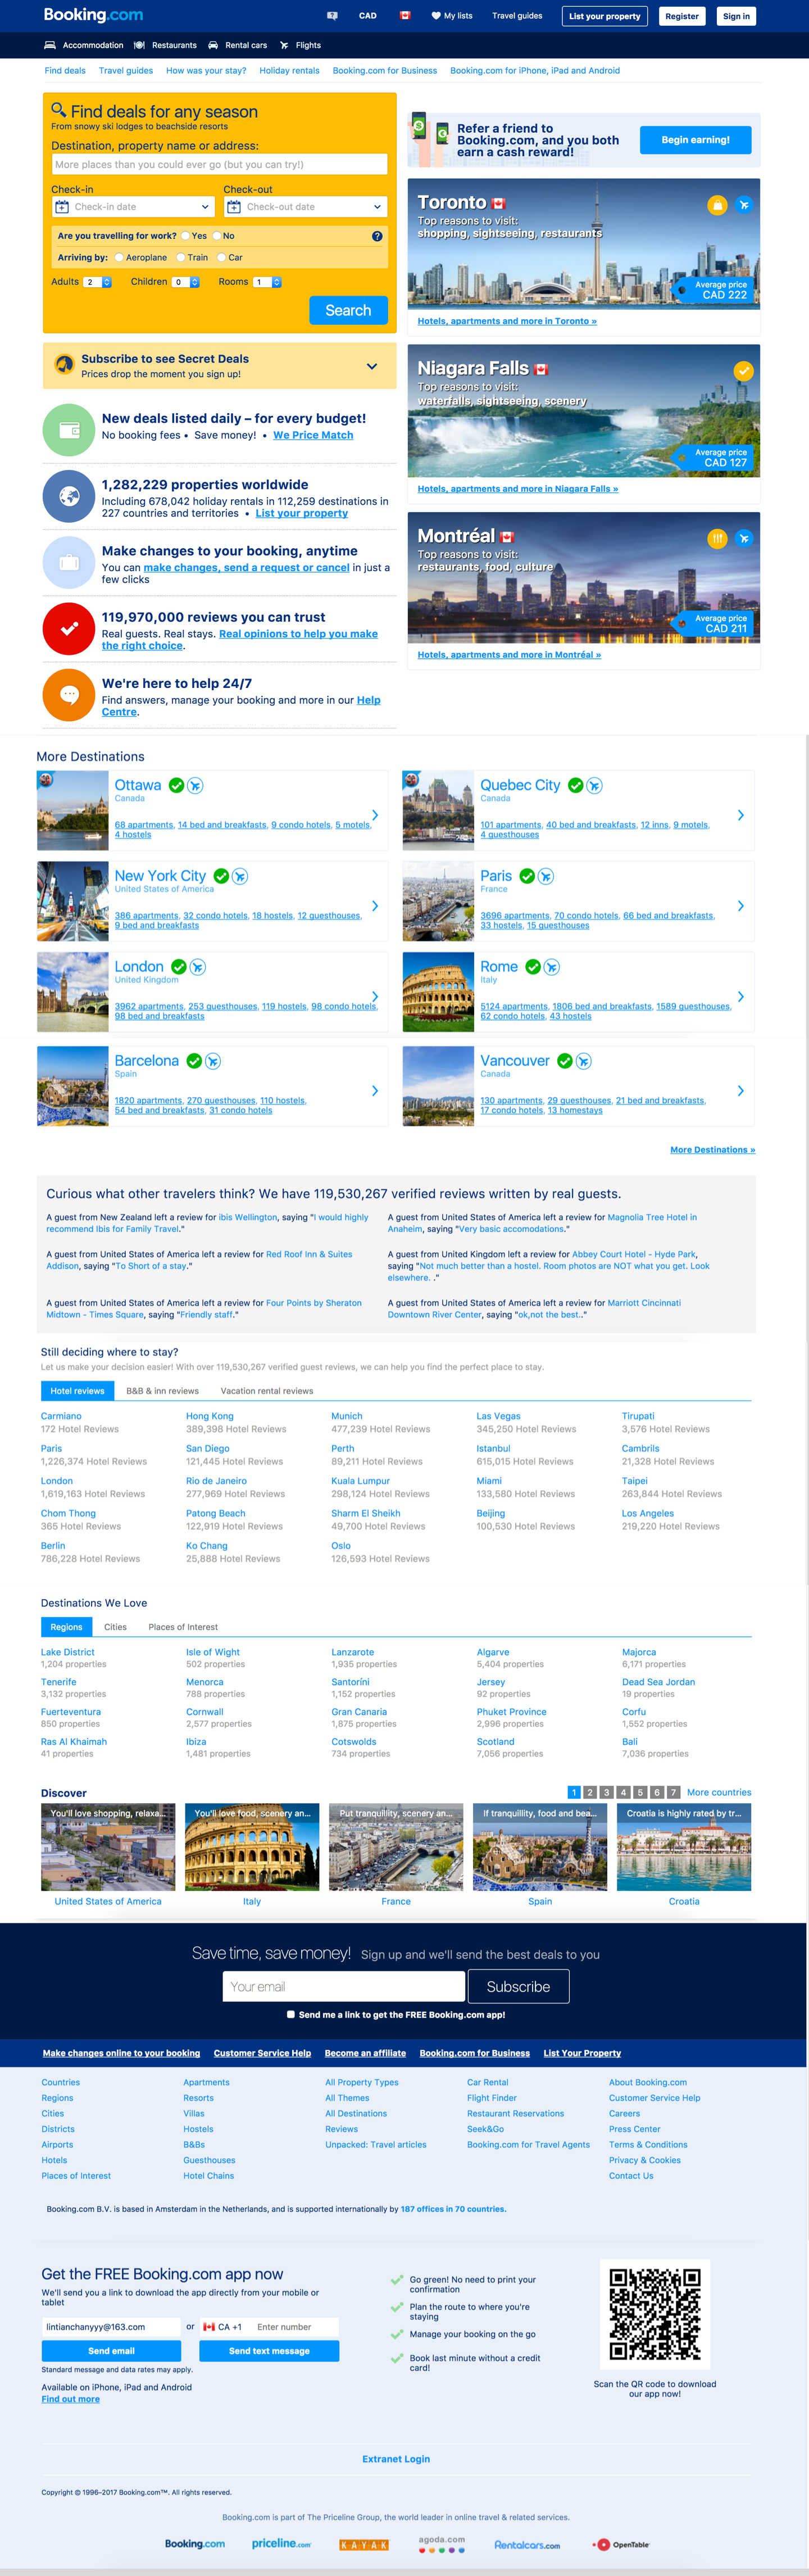Click the Rentalcars.com footer logo
The image size is (809, 2576).
(527, 2545)
